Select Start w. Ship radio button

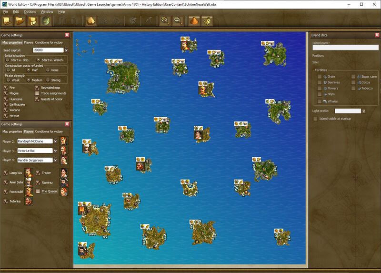[8, 60]
